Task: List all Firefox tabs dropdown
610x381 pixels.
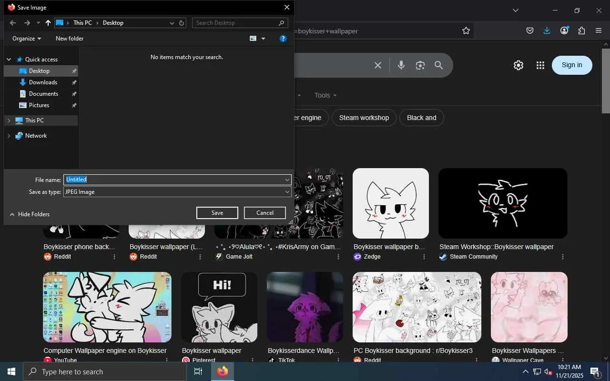Action: click(x=515, y=10)
